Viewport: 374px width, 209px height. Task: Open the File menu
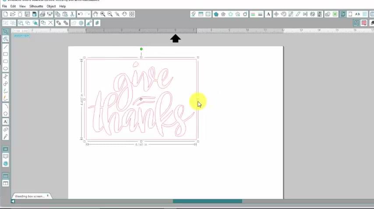[x=4, y=6]
